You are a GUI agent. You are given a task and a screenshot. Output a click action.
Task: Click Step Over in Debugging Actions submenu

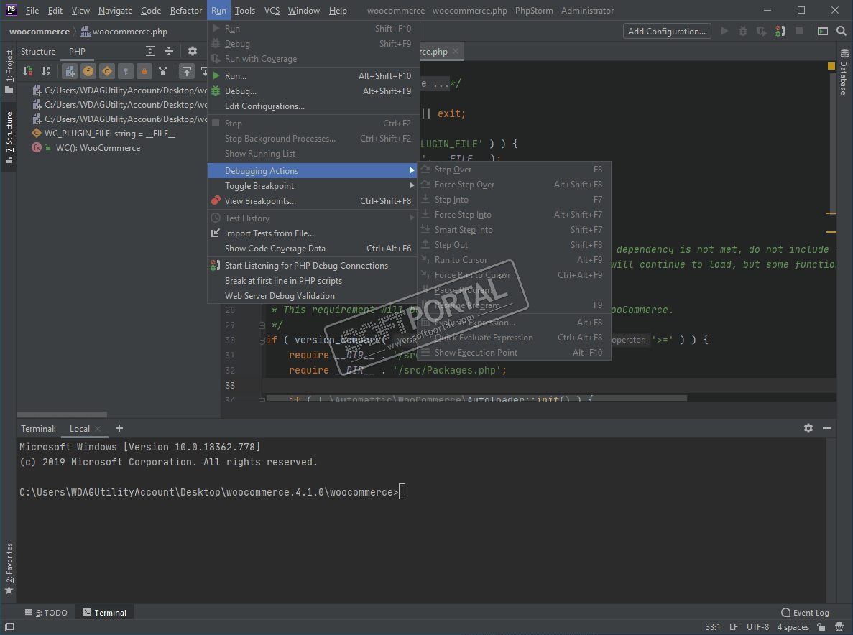pos(514,170)
